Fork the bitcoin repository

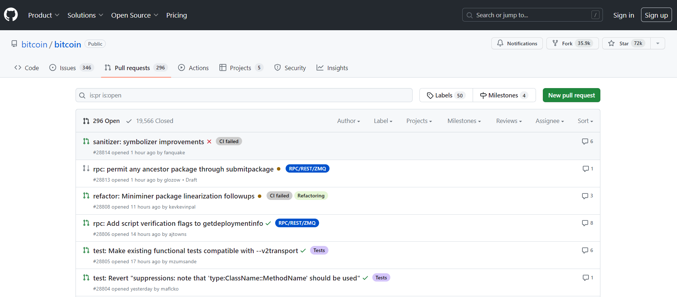pos(572,44)
